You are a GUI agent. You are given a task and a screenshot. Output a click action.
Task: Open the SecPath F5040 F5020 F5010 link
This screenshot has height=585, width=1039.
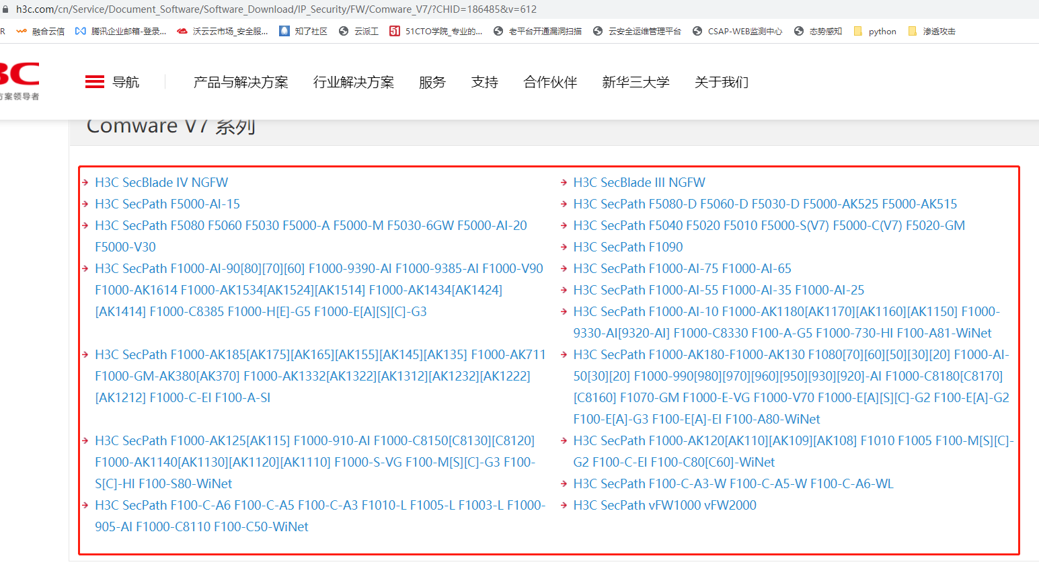pos(769,225)
